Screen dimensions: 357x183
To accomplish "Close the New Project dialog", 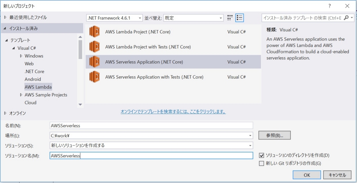I will (347, 6).
